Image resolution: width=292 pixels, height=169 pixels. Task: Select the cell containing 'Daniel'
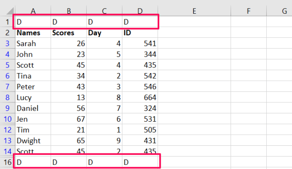click(x=33, y=108)
